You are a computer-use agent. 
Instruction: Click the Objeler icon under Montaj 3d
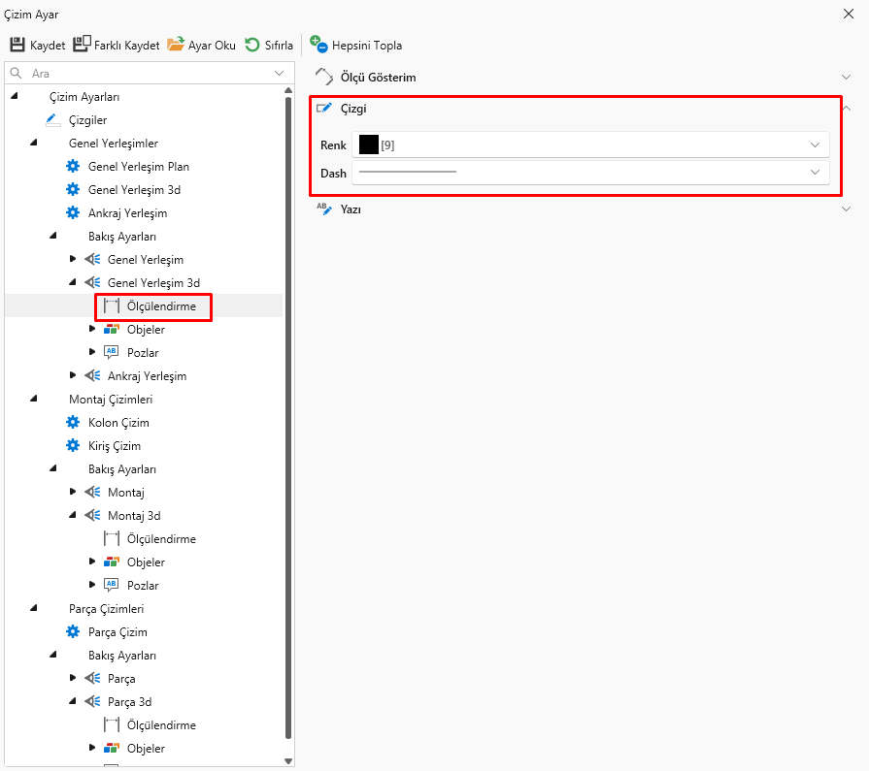pyautogui.click(x=112, y=562)
